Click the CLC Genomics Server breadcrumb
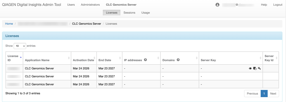286x102 pixels. 87,24
